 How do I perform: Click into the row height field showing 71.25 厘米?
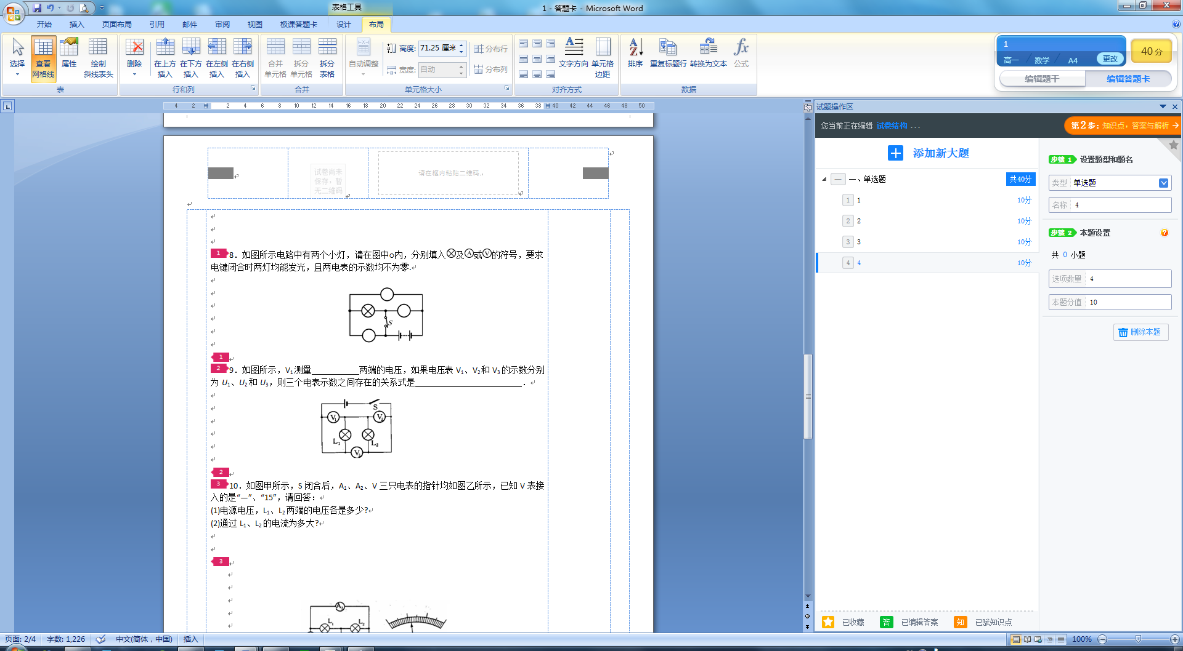point(437,48)
